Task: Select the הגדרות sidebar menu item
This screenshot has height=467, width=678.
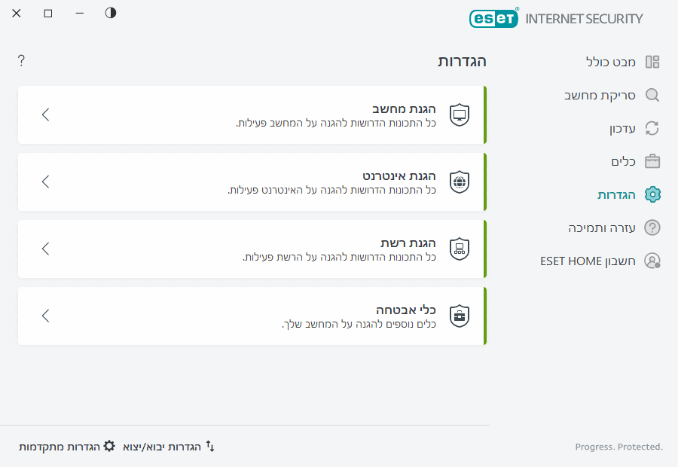Action: pos(616,195)
